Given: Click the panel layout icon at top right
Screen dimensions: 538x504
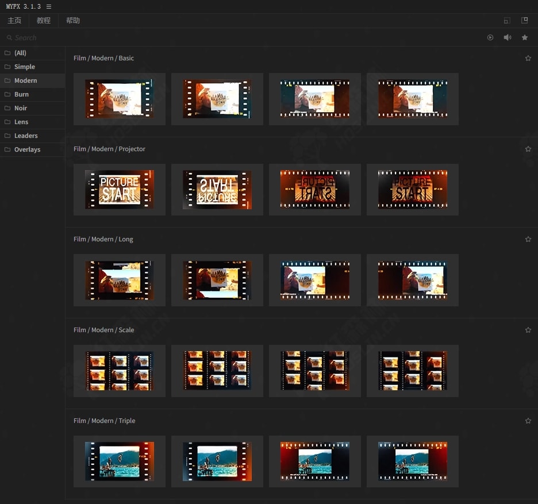Looking at the screenshot, I should click(524, 20).
